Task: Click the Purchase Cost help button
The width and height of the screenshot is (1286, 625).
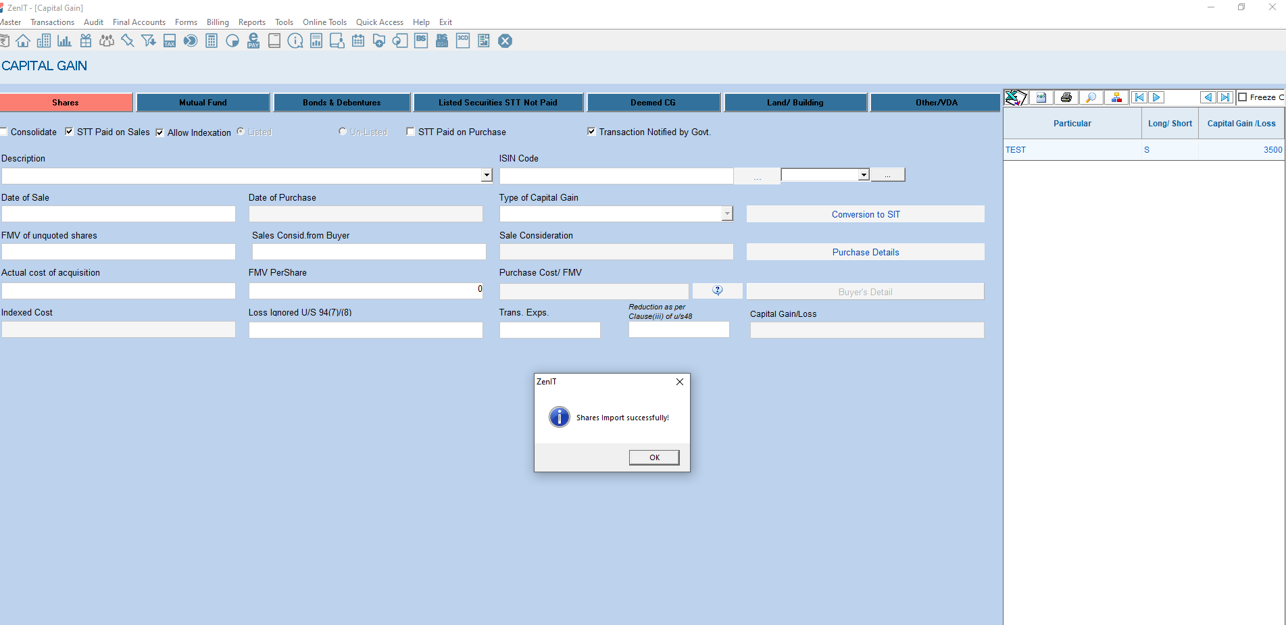Action: [718, 291]
